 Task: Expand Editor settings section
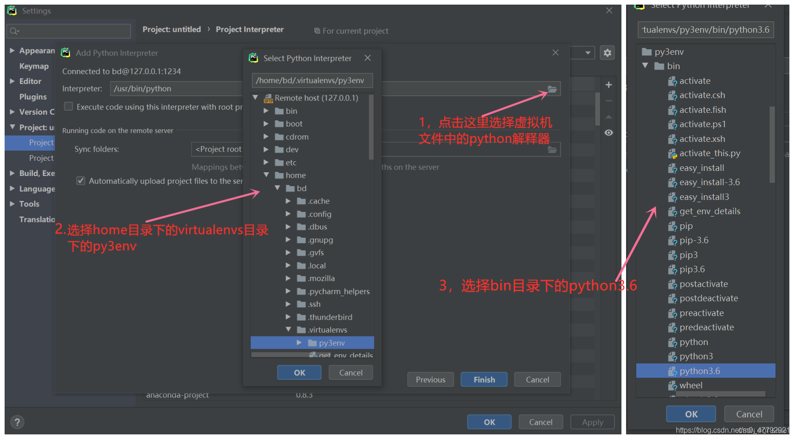12,81
